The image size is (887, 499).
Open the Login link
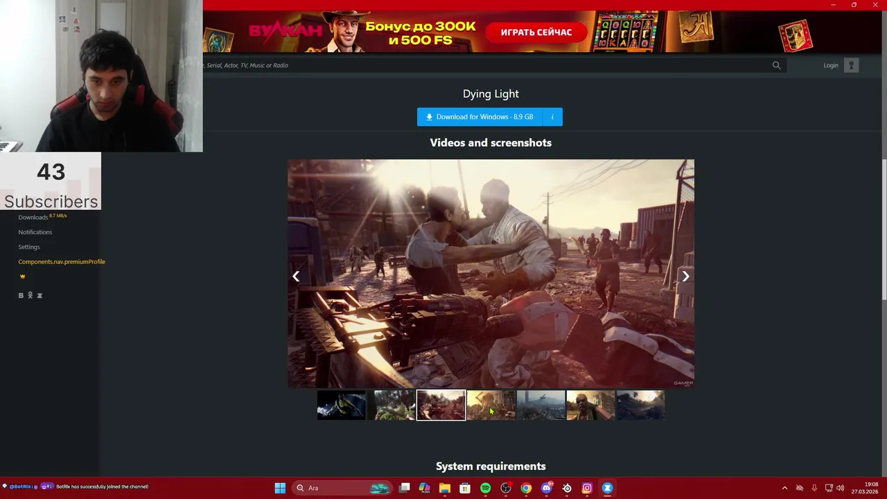click(x=831, y=65)
